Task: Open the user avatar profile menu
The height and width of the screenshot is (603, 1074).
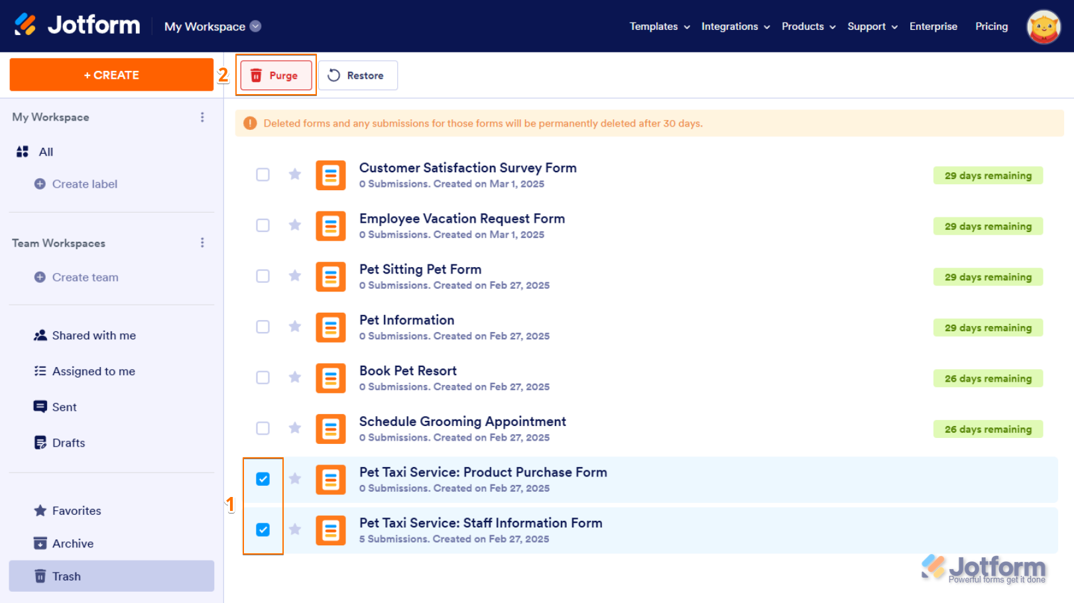Action: coord(1044,27)
